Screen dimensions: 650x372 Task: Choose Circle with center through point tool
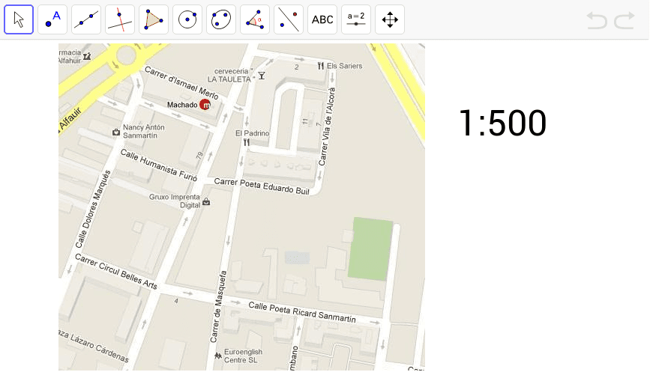[x=187, y=19]
